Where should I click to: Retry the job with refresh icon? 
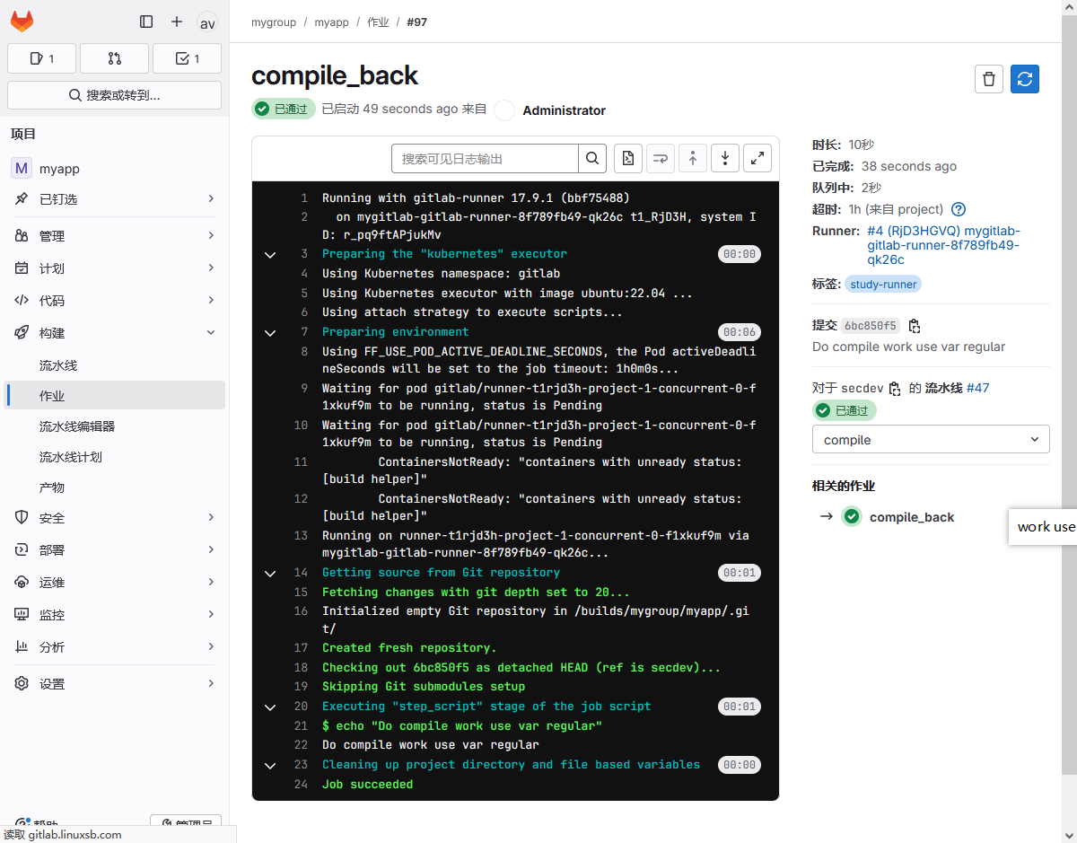click(1025, 79)
